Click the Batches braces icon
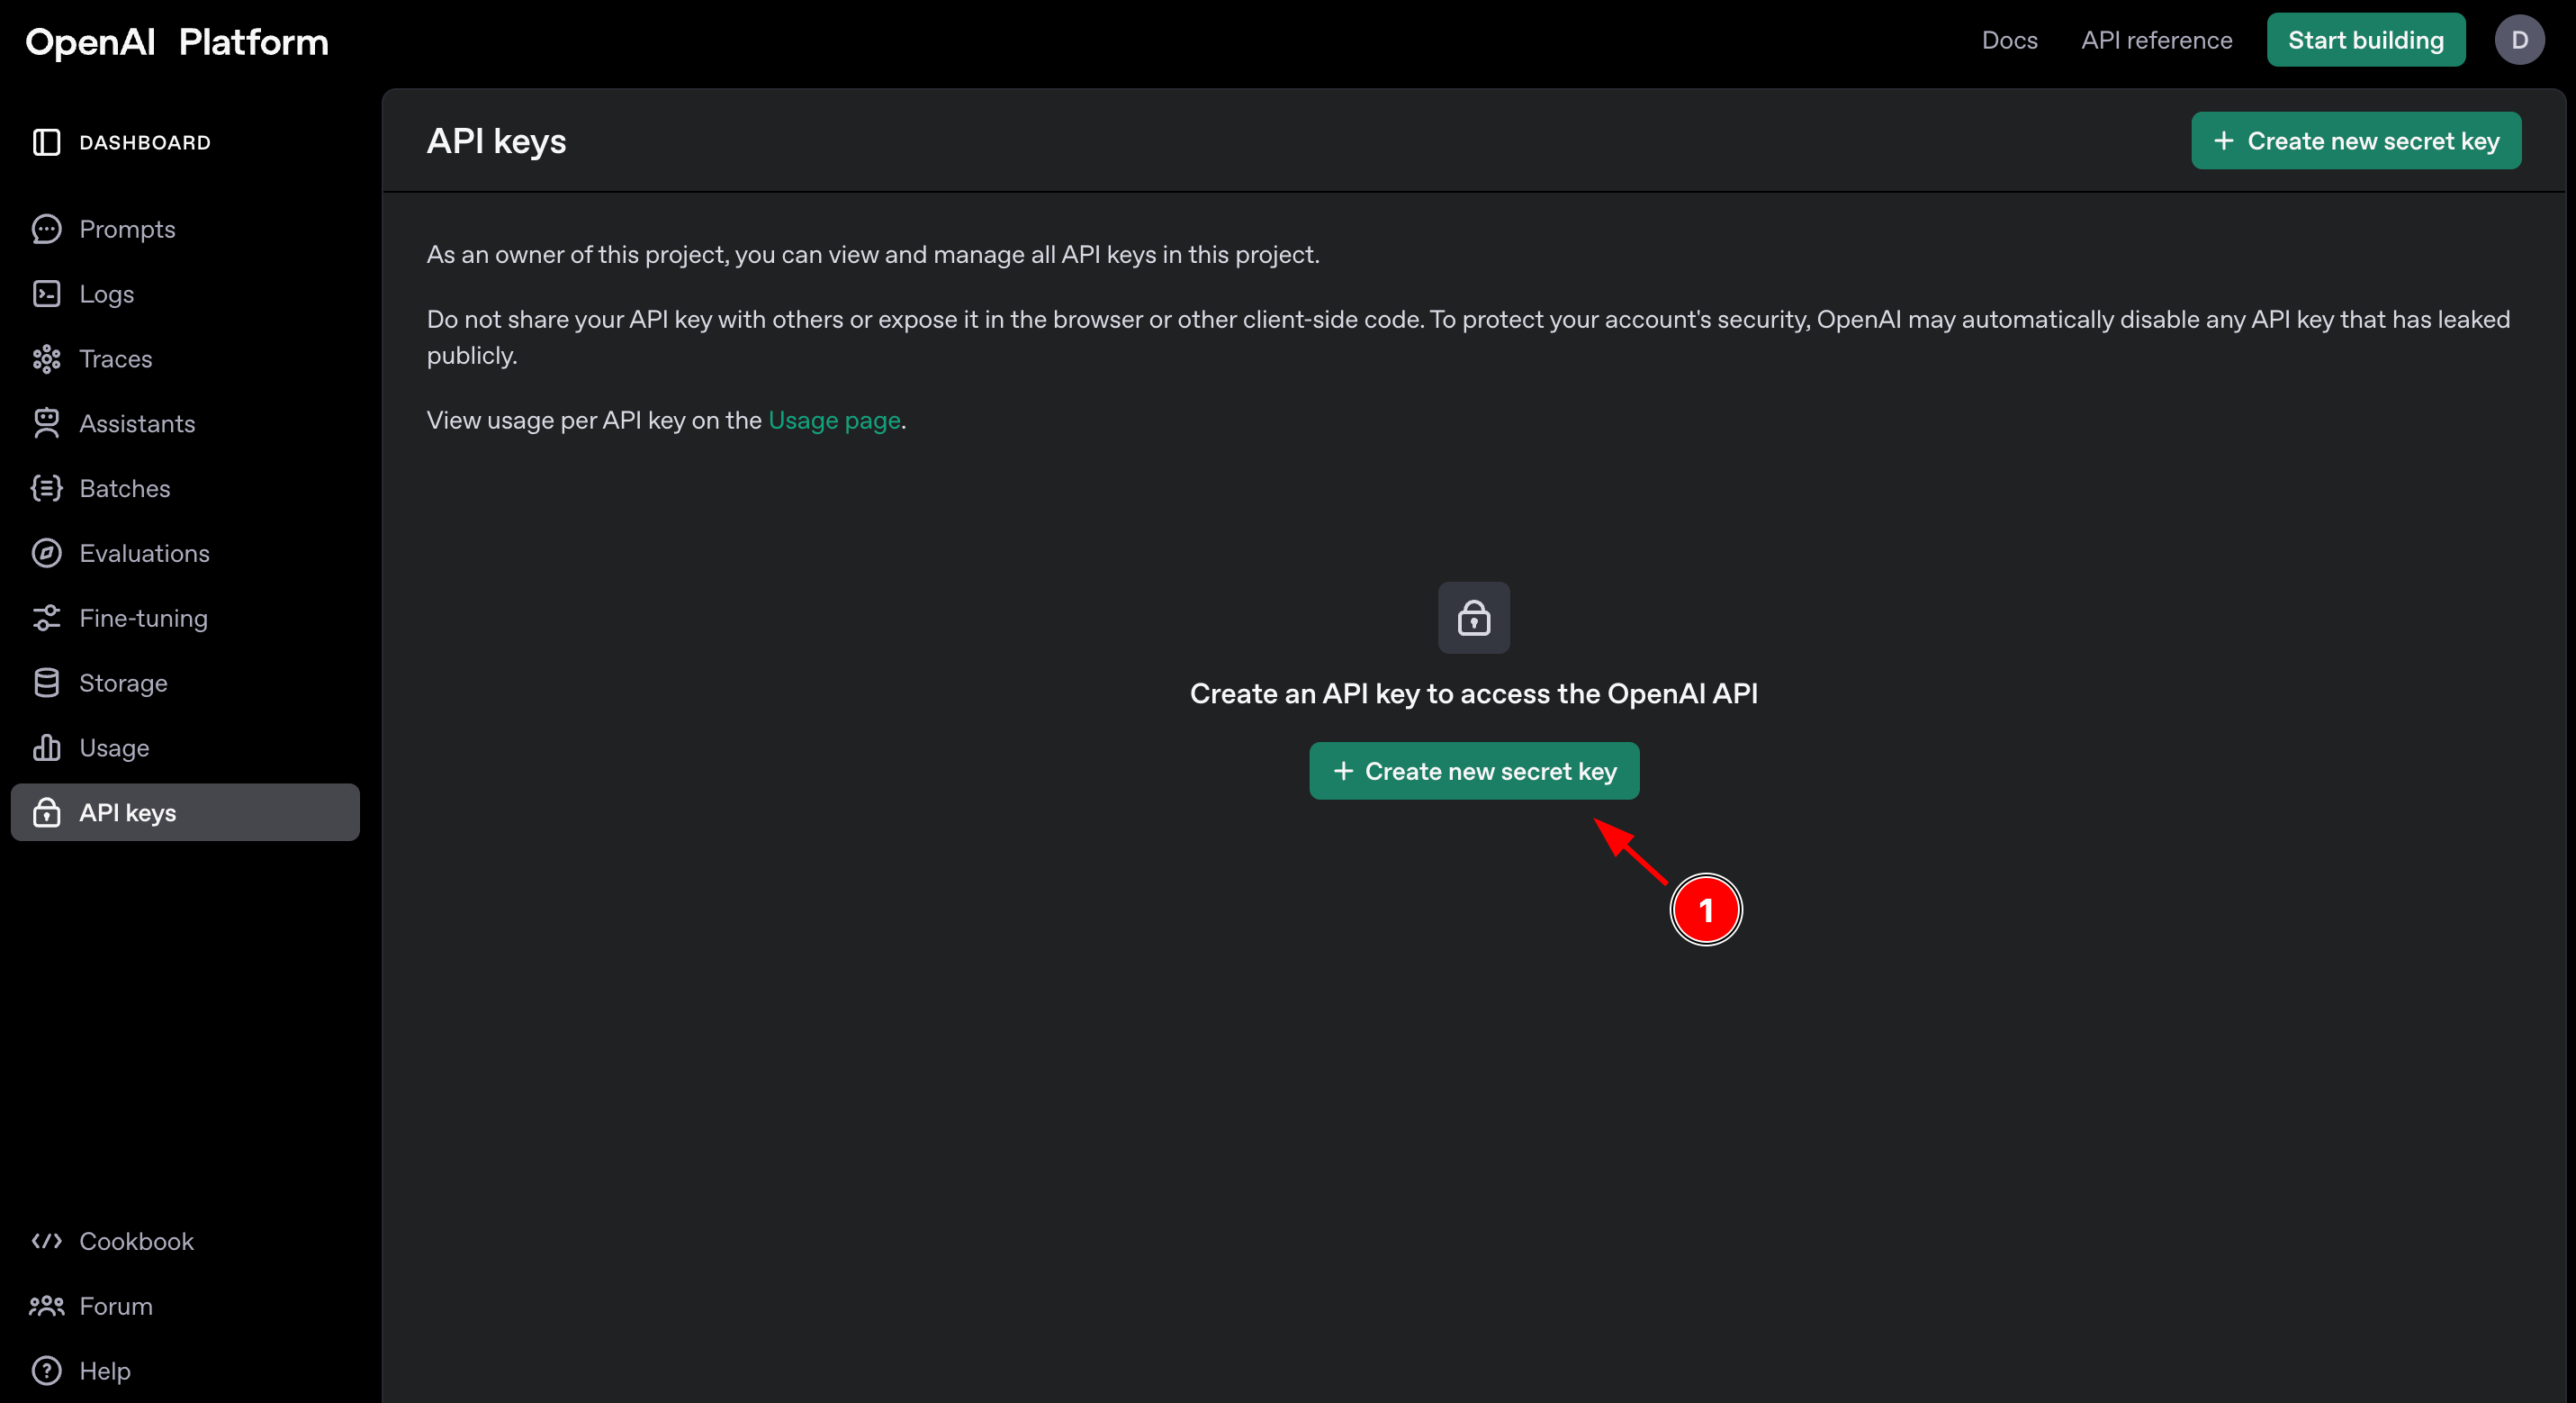 point(46,488)
